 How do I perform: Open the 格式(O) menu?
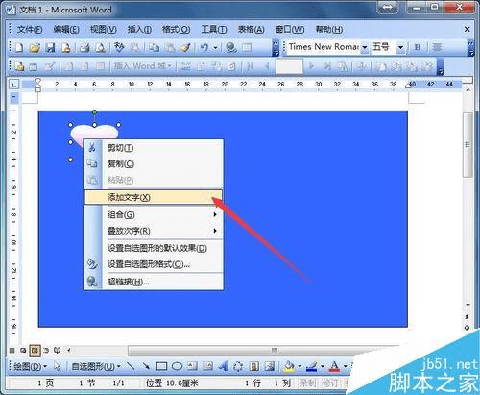[x=176, y=30]
